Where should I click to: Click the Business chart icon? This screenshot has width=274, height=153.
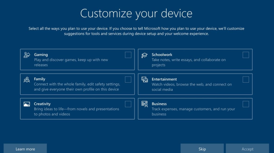pos(144,104)
